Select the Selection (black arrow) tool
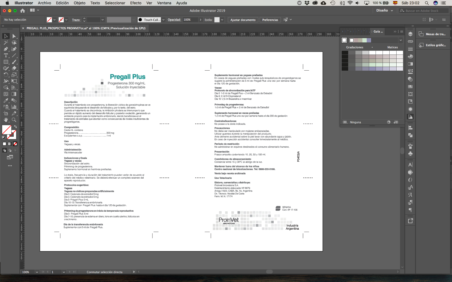Image resolution: width=452 pixels, height=282 pixels. point(6,36)
